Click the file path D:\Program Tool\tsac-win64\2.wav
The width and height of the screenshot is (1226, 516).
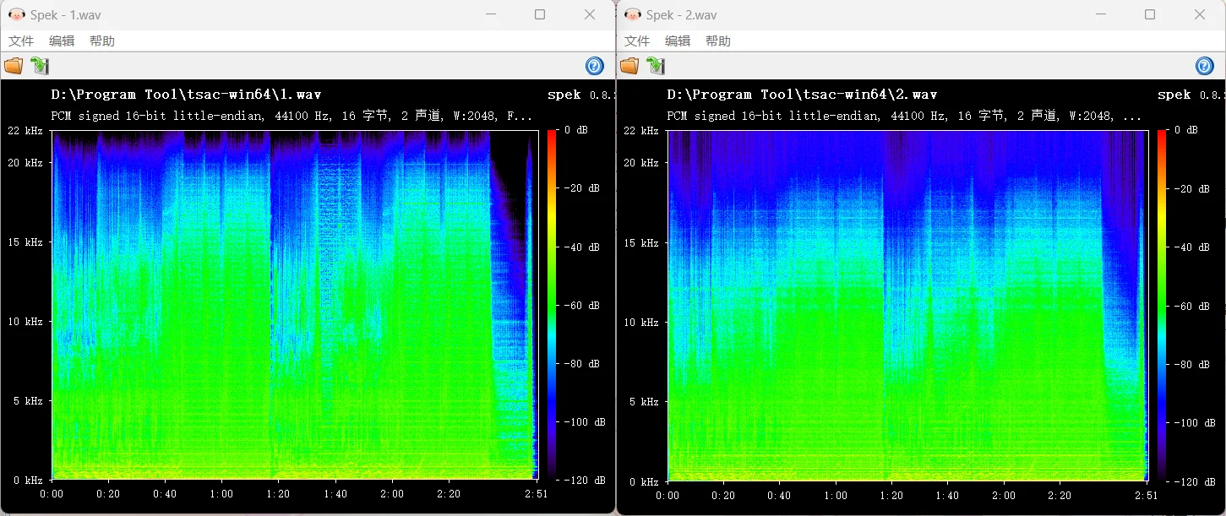802,95
